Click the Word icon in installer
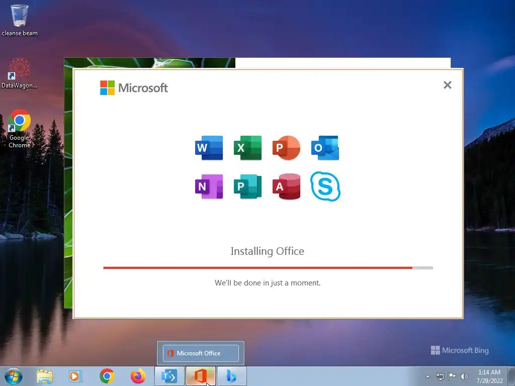The width and height of the screenshot is (515, 386). pyautogui.click(x=209, y=148)
